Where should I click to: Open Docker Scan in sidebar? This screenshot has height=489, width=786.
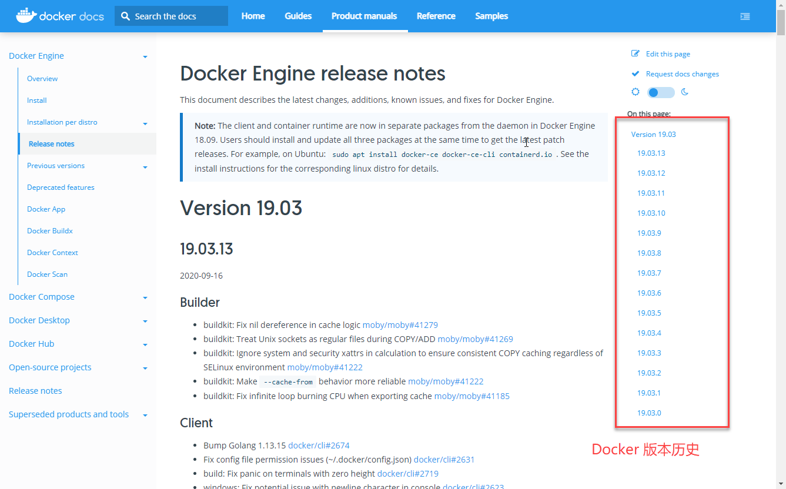(x=47, y=274)
